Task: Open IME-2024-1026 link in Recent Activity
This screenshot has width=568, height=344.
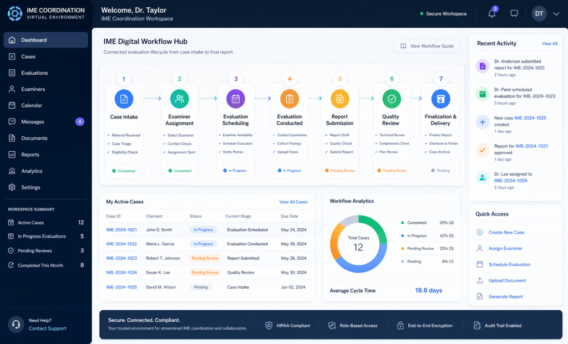Action: coord(510,181)
